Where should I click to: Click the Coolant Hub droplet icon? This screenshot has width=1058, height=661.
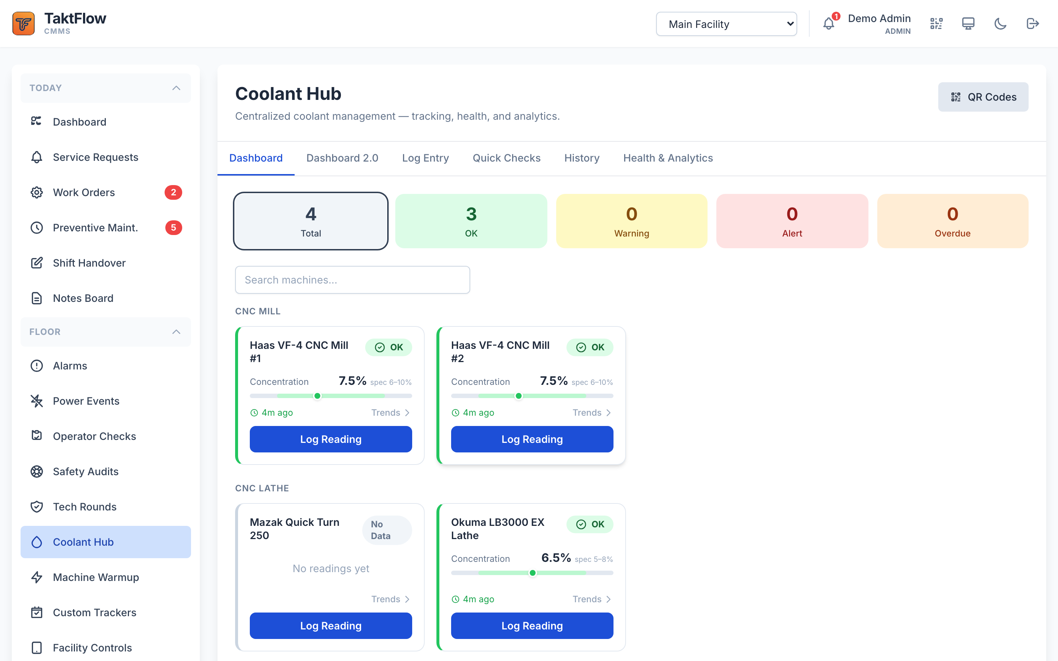click(x=37, y=542)
